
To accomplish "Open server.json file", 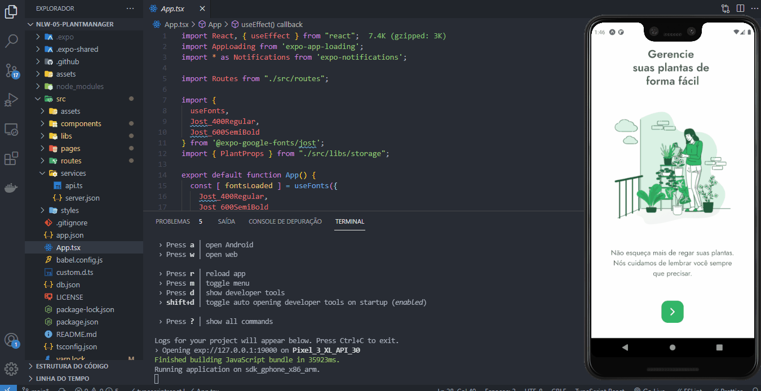I will [x=84, y=198].
